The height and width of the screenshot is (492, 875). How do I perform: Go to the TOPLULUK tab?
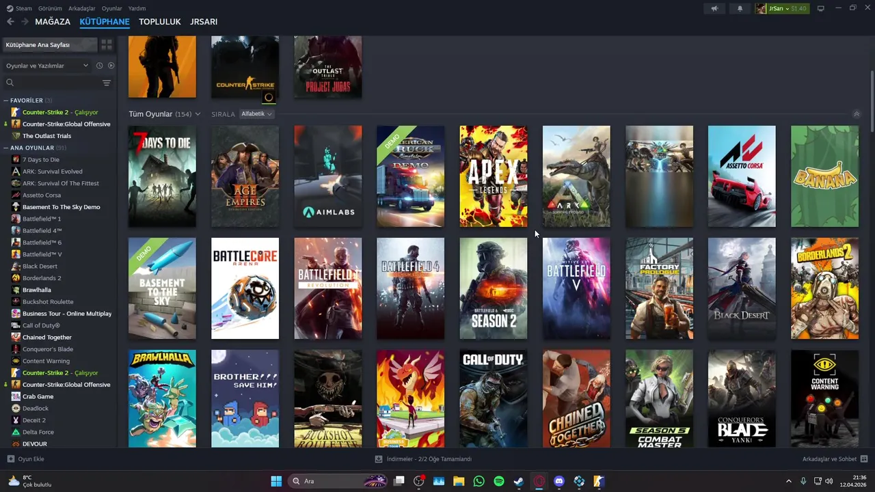160,22
